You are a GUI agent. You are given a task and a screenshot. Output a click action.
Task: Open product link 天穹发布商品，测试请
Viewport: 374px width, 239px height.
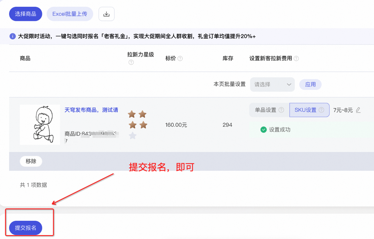(x=91, y=110)
